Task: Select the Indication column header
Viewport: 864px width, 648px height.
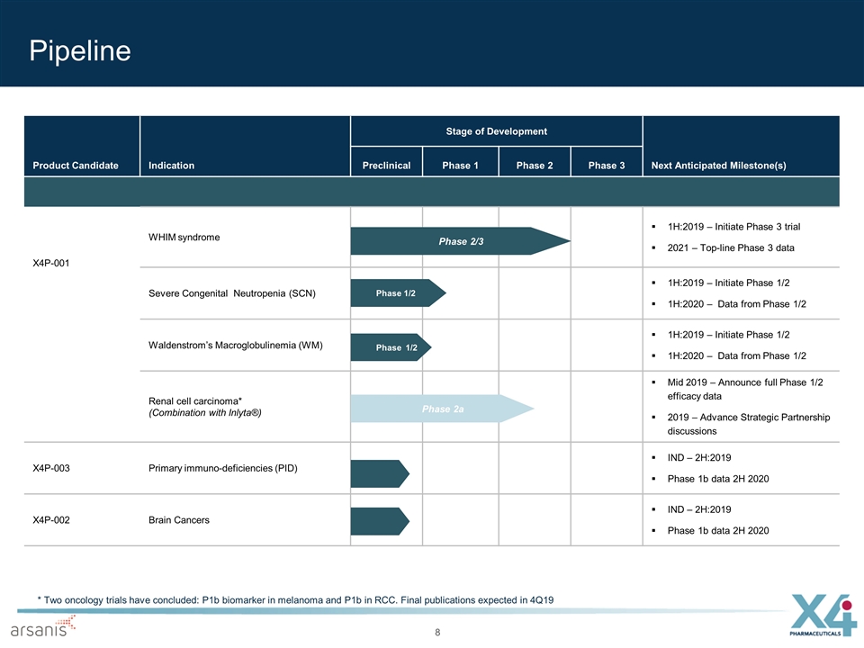Action: click(x=171, y=166)
